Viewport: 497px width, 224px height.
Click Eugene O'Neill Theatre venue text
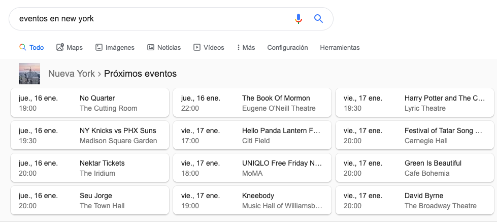(x=279, y=108)
